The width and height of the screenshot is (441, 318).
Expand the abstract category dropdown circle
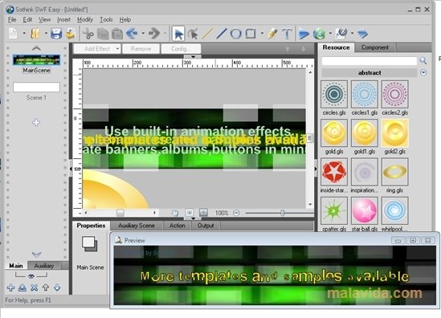tap(423, 73)
